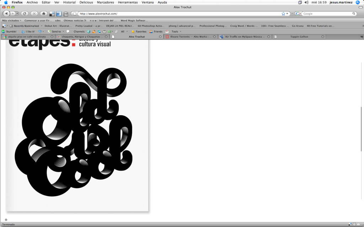Go to the Home page icon

(x=43, y=13)
